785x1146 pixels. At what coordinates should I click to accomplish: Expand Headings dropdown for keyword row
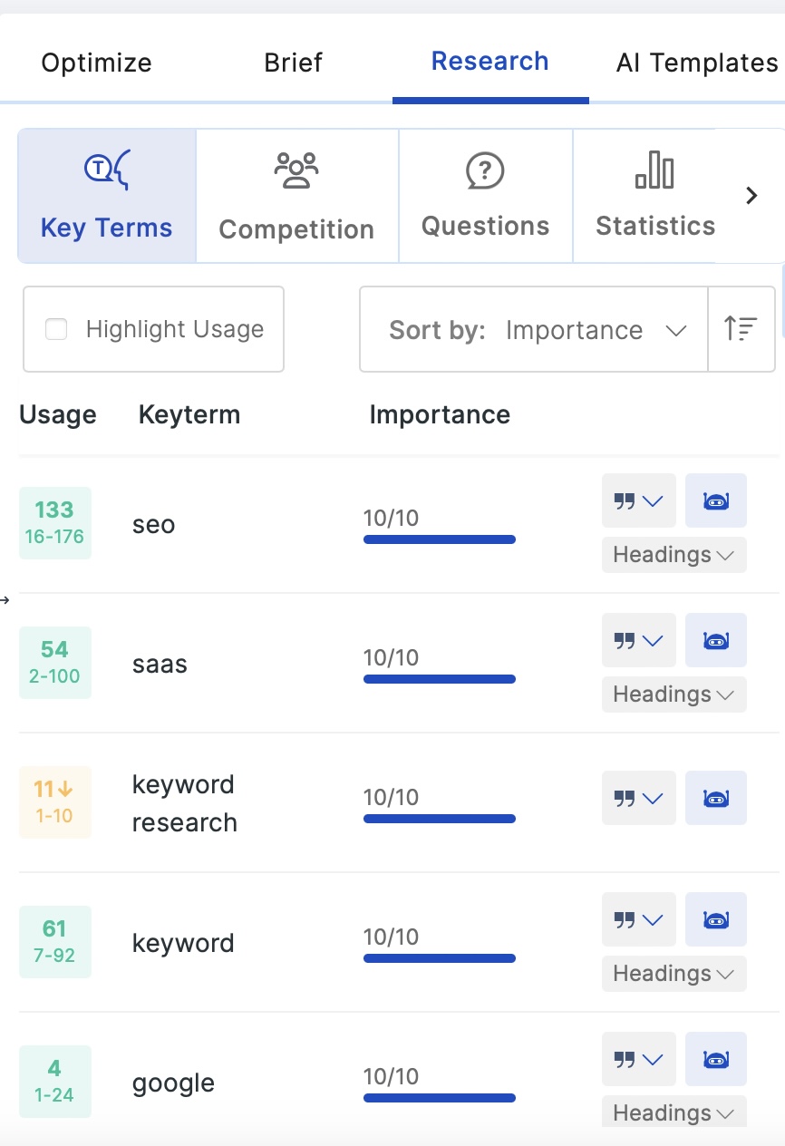[x=674, y=974]
